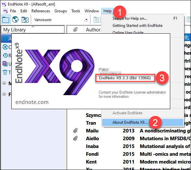Click the EndNote X9.3.3 (Bld 13966) version text
The width and height of the screenshot is (191, 170).
click(x=125, y=78)
